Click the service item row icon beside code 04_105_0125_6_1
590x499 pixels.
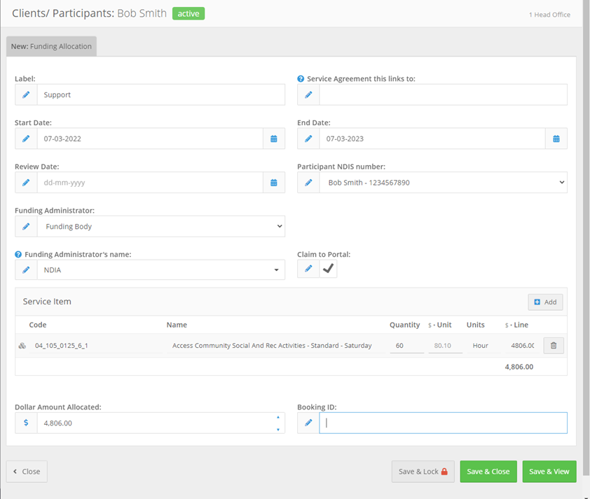pos(22,346)
